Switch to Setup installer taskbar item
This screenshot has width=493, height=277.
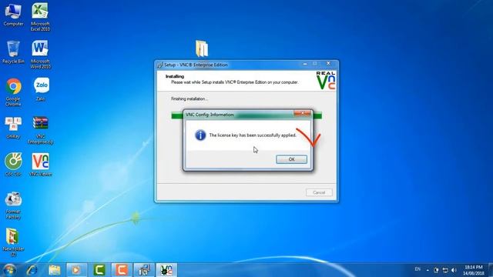pos(145,270)
